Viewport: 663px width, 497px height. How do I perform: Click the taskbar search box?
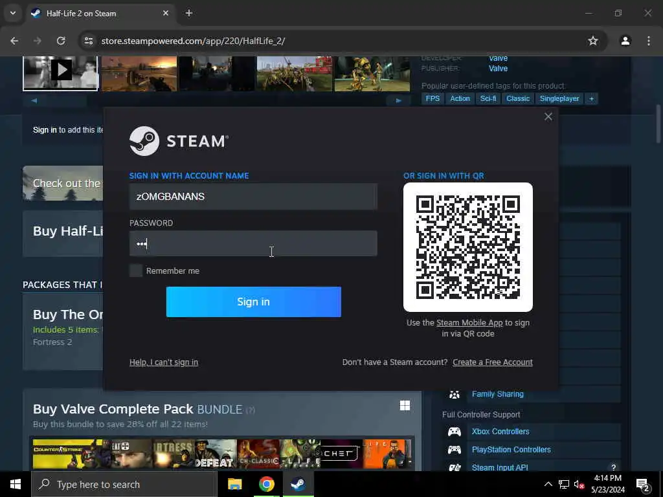(x=124, y=484)
